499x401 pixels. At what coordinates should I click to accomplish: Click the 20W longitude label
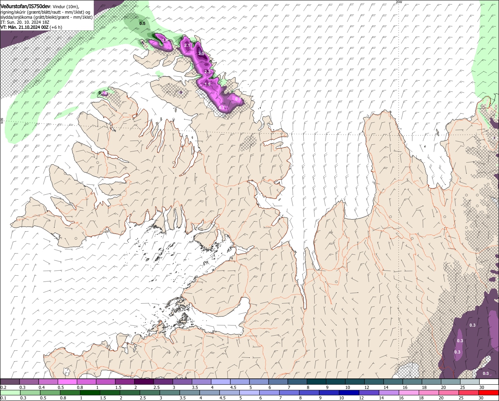pos(398,2)
